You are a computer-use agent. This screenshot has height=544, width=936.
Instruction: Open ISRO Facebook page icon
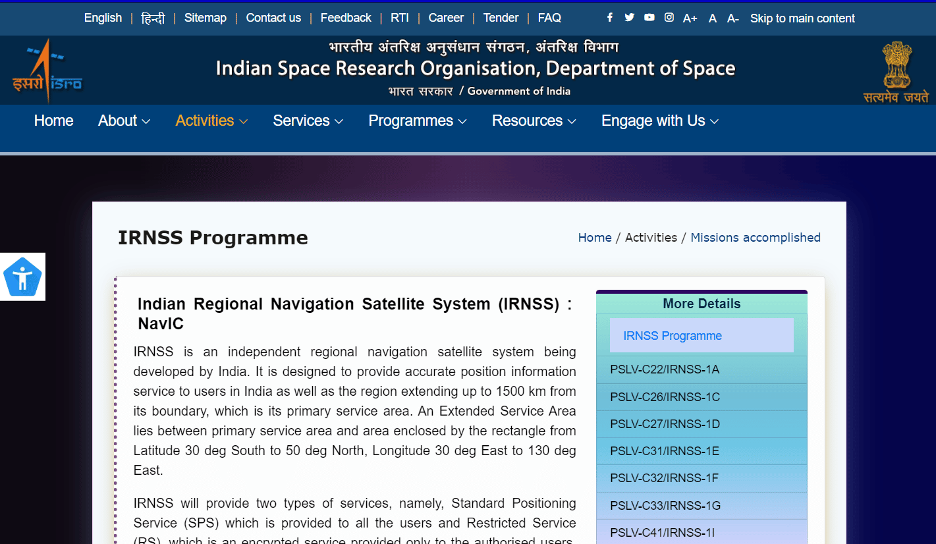coord(610,18)
